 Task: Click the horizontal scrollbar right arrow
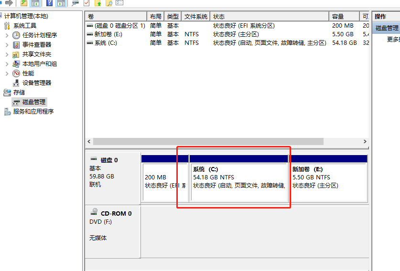pos(365,142)
